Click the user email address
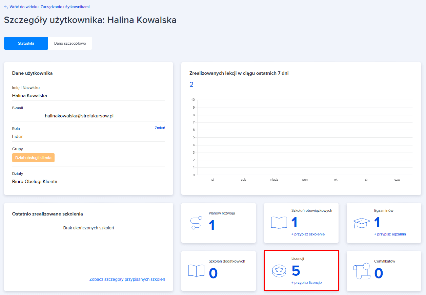426x295 pixels. point(79,116)
